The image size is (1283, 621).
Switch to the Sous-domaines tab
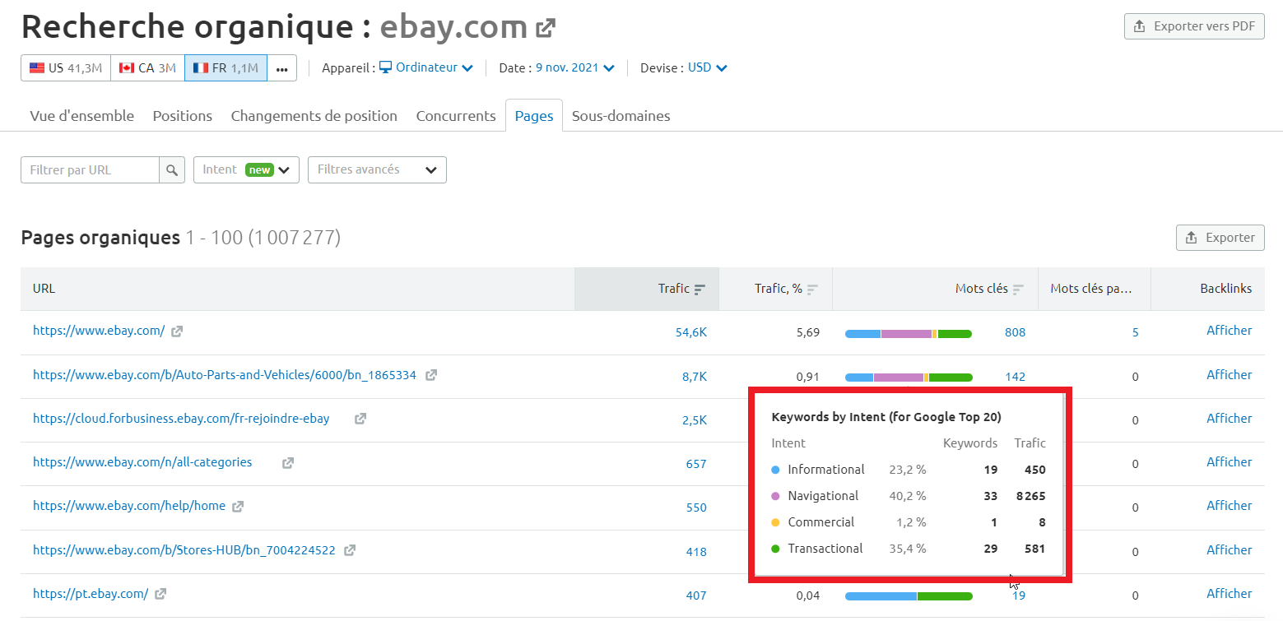click(x=621, y=115)
